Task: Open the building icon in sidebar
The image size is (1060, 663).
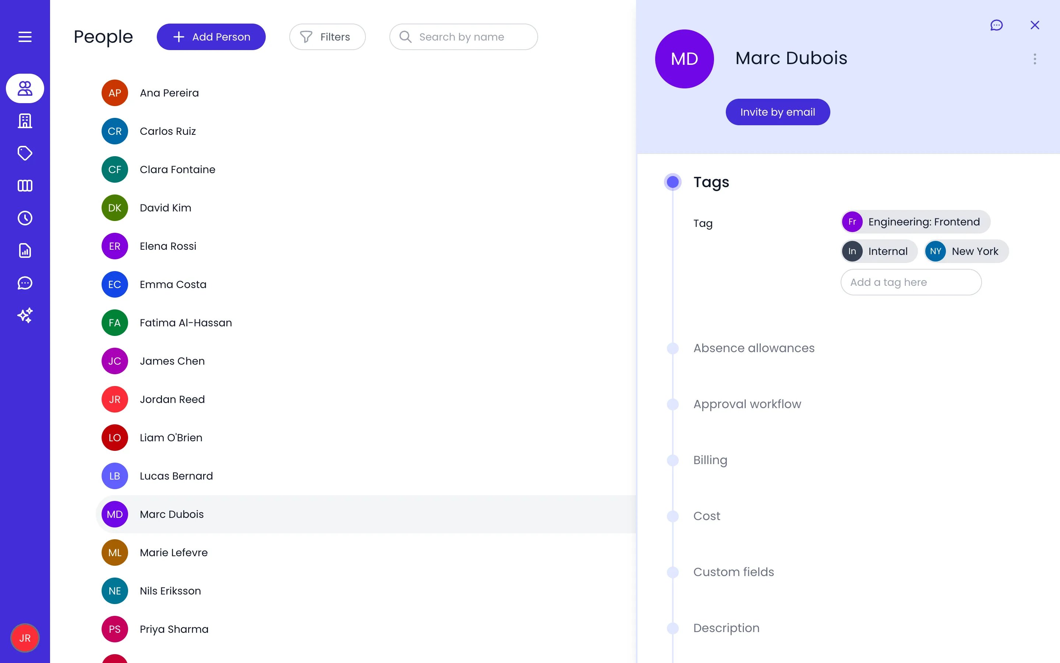Action: 25,121
